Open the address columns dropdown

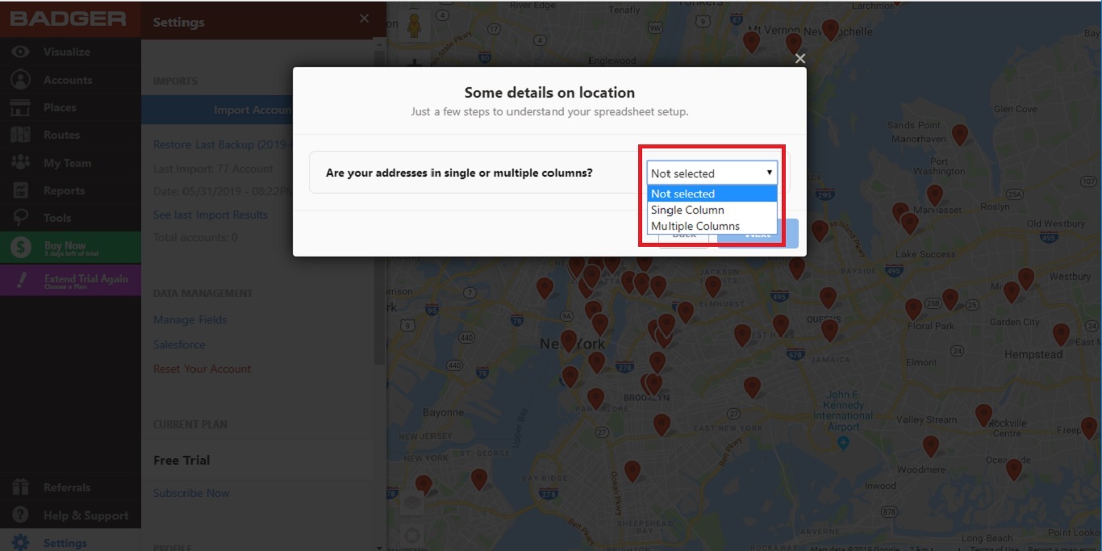[x=712, y=173]
